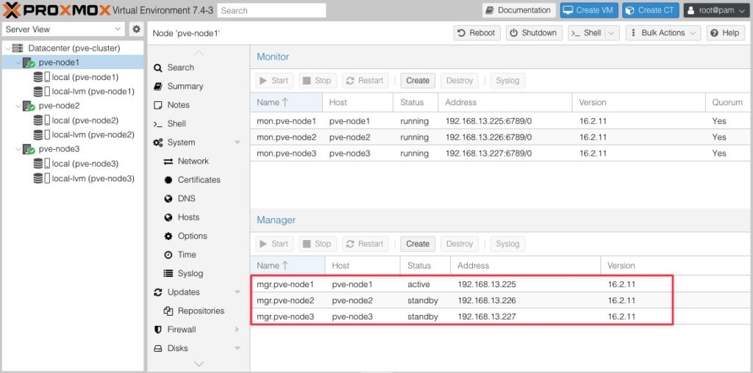
Task: Open local-lvm (pve-node1) storage
Action: click(93, 91)
